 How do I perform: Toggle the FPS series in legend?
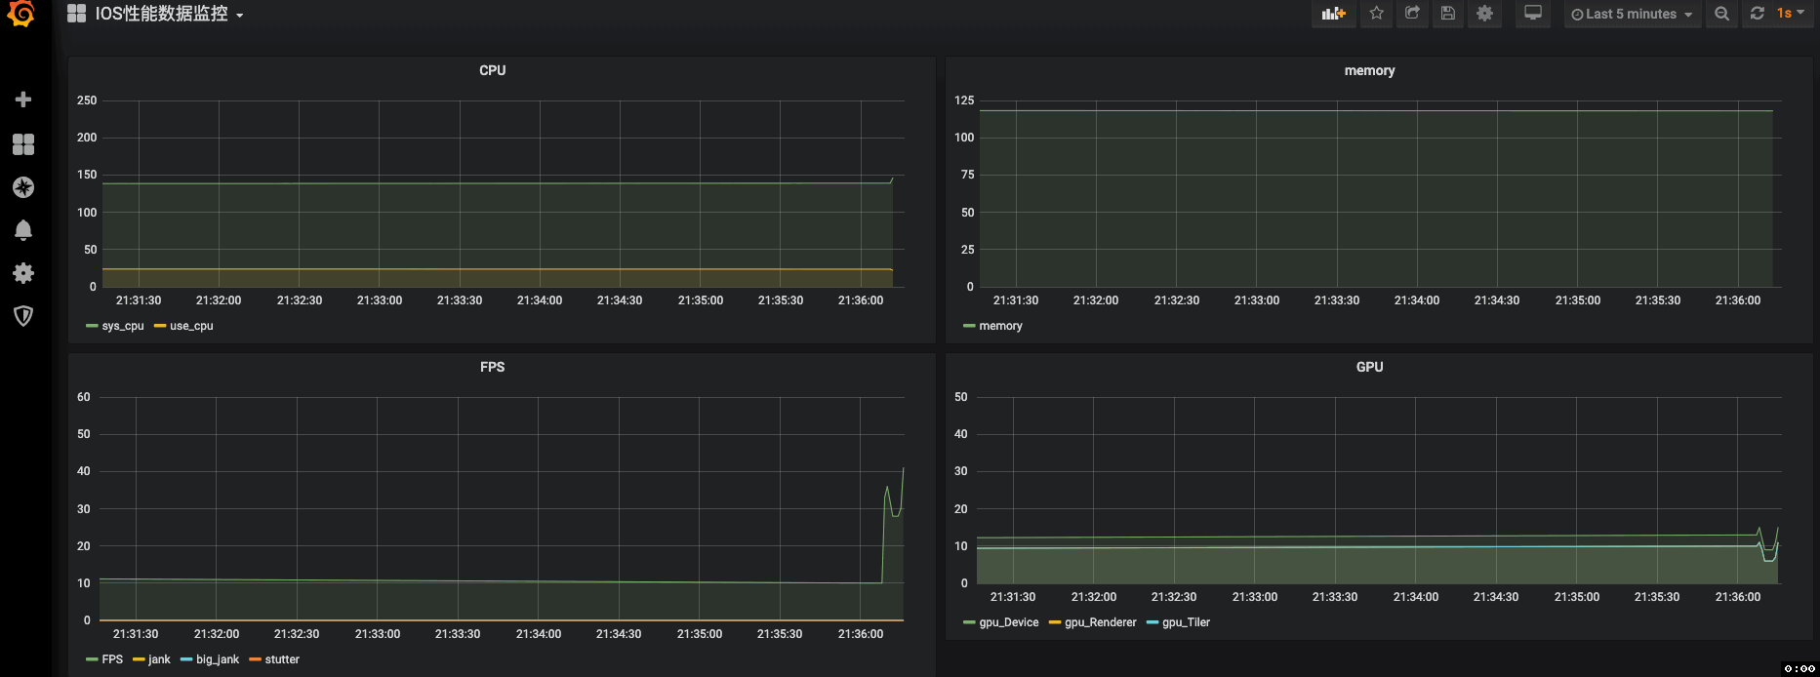click(112, 659)
